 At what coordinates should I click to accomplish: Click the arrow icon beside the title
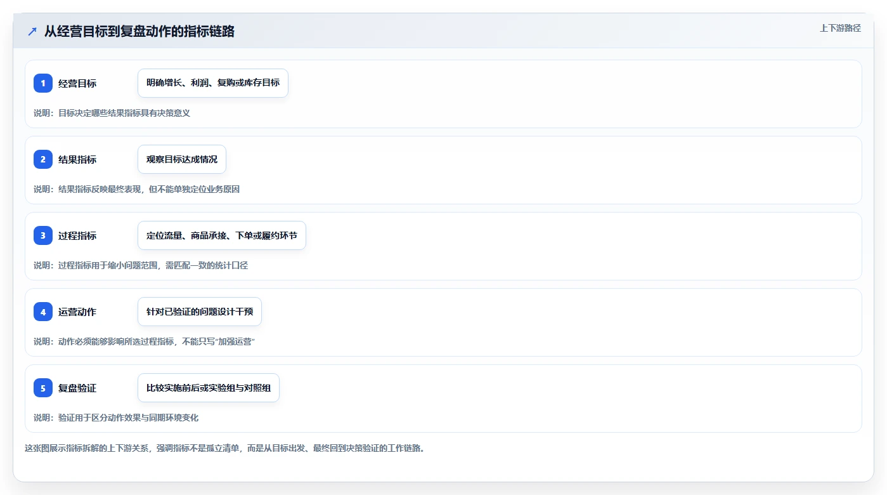point(32,31)
